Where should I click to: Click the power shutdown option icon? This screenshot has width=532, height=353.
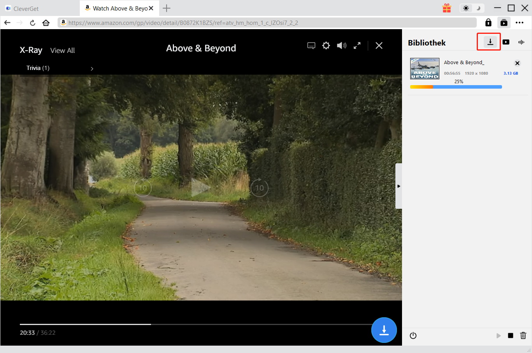(x=413, y=336)
